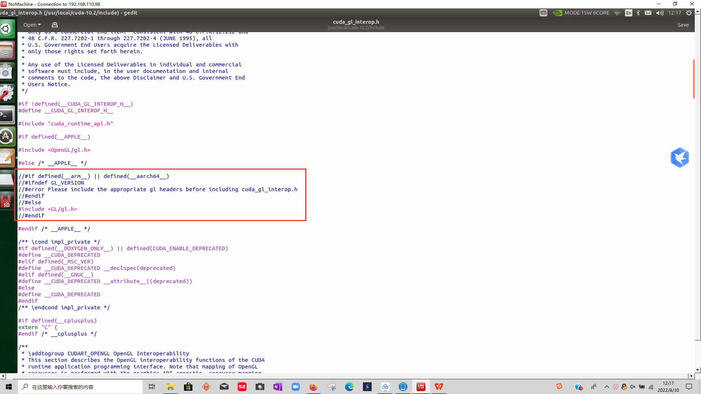Click the mail envelope indicator in the top panel
701x394 pixels.
coord(648,12)
